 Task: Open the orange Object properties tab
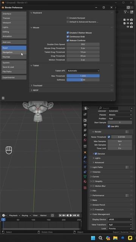tap(85, 152)
